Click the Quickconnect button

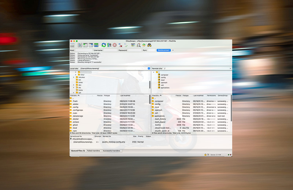(x=164, y=50)
